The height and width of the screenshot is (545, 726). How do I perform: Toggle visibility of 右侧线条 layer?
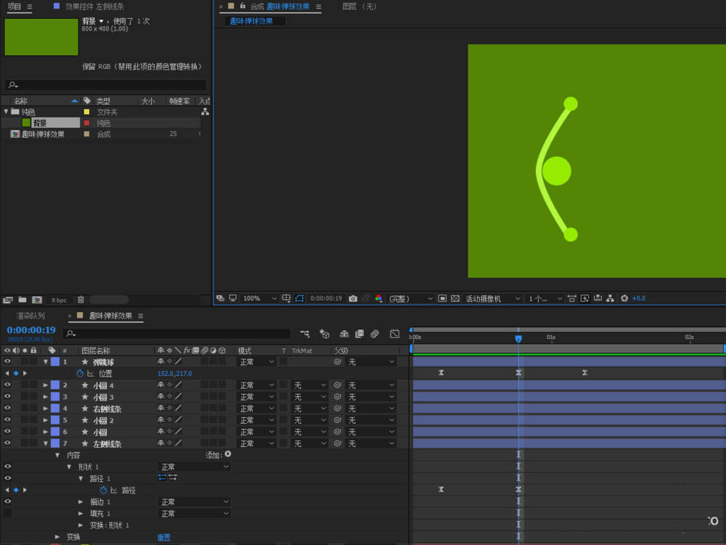tap(8, 409)
